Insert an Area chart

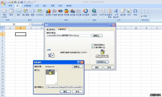pos(73,13)
